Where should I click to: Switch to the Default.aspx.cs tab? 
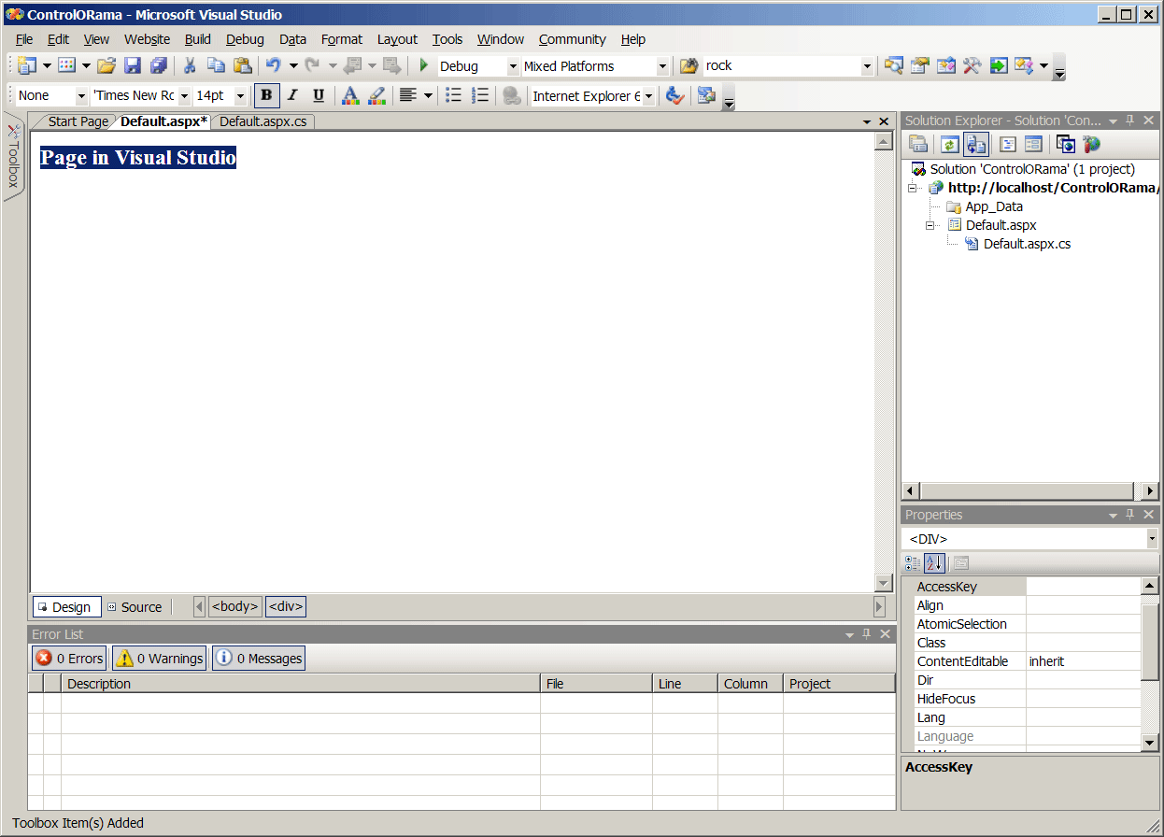(263, 121)
